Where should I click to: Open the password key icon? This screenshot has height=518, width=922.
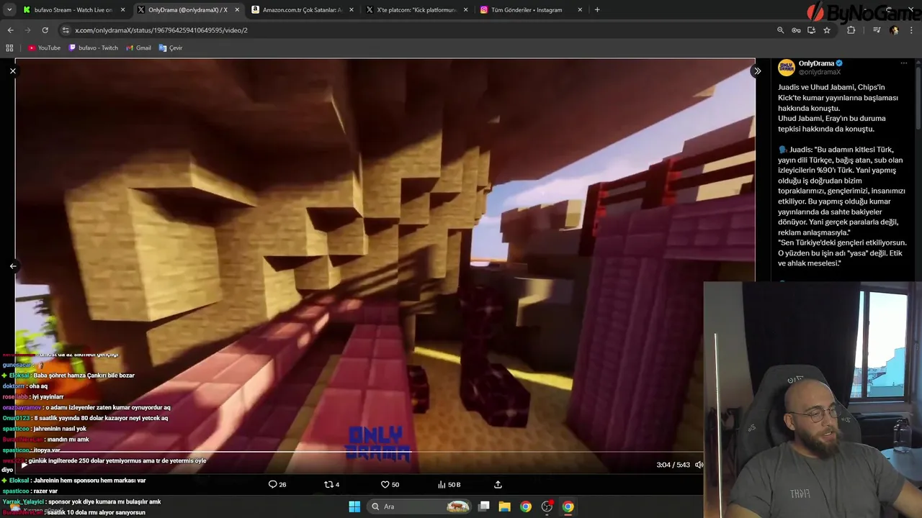[x=796, y=30]
